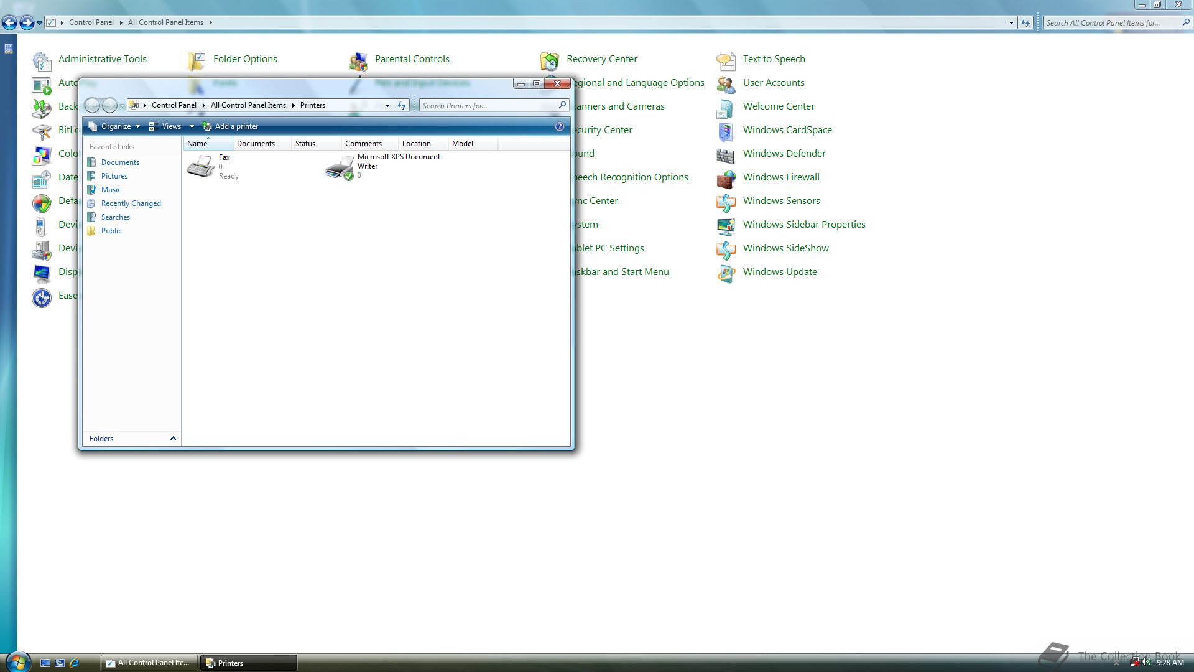The image size is (1194, 672).
Task: Open the Folder Options icon
Action: click(197, 60)
